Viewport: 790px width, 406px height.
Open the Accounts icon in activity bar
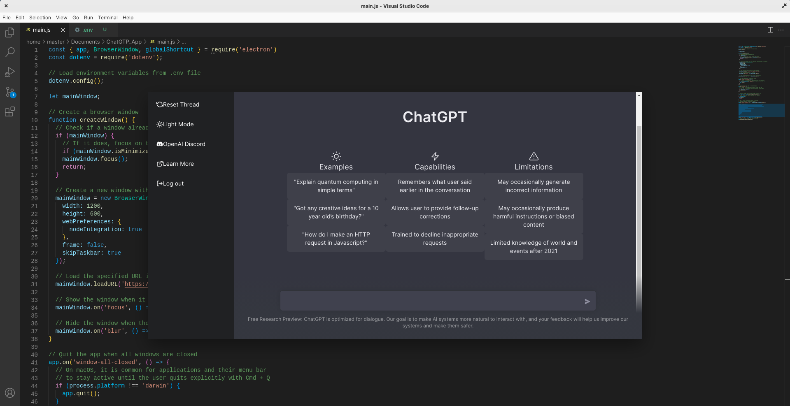click(10, 393)
